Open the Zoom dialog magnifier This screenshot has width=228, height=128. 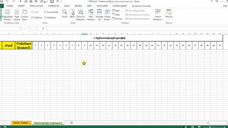coord(65,14)
